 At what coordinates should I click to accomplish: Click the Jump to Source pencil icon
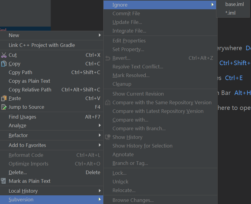(x=4, y=107)
